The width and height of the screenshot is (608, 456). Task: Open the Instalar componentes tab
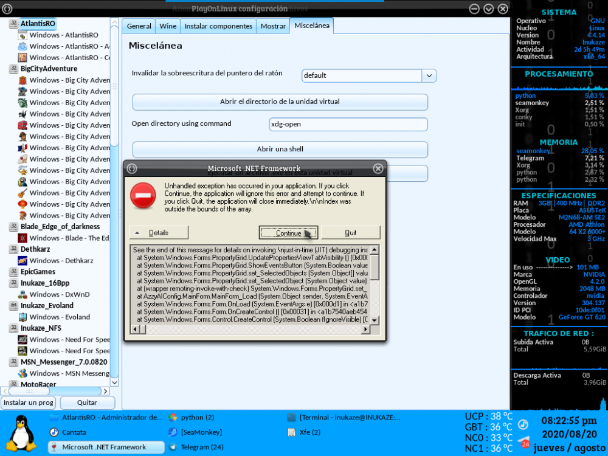point(218,26)
